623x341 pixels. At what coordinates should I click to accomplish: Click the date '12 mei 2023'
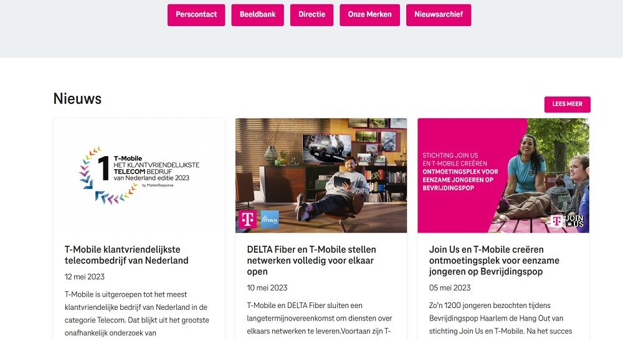point(85,277)
